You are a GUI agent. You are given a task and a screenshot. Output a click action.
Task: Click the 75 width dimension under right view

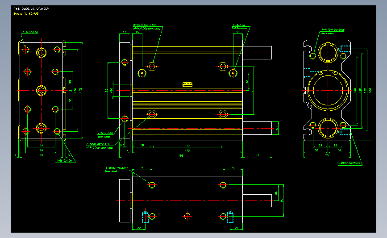pyautogui.click(x=327, y=155)
